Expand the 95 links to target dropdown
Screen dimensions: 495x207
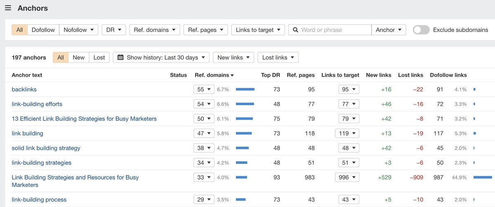pyautogui.click(x=349, y=90)
